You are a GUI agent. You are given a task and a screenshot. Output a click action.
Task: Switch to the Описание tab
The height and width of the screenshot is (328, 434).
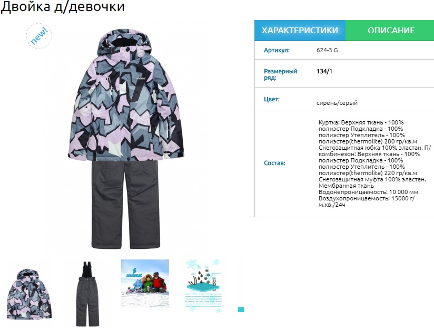390,30
